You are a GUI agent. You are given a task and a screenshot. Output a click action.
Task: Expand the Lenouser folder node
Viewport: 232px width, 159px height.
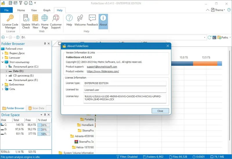[3, 58]
